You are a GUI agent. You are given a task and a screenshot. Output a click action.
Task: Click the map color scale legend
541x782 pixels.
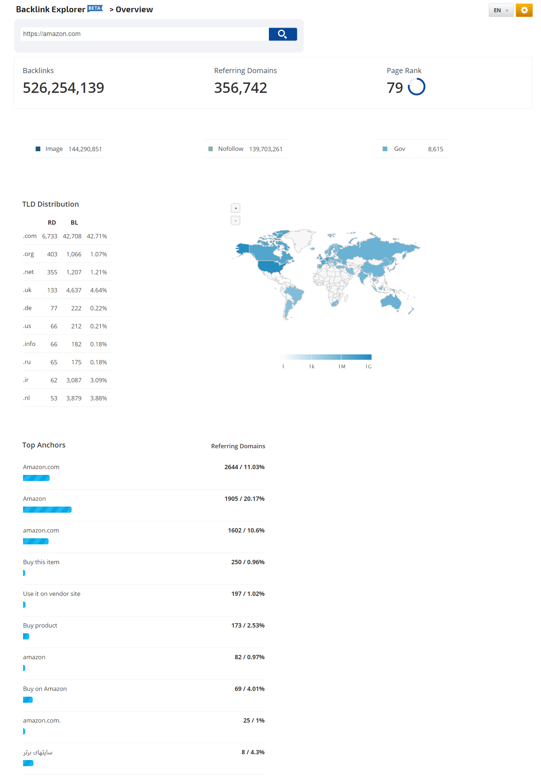pos(326,357)
